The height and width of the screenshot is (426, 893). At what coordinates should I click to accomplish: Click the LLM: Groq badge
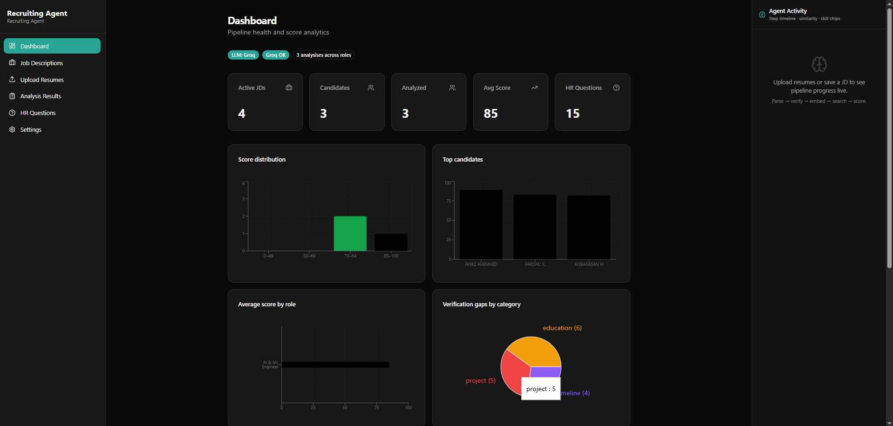coord(243,55)
